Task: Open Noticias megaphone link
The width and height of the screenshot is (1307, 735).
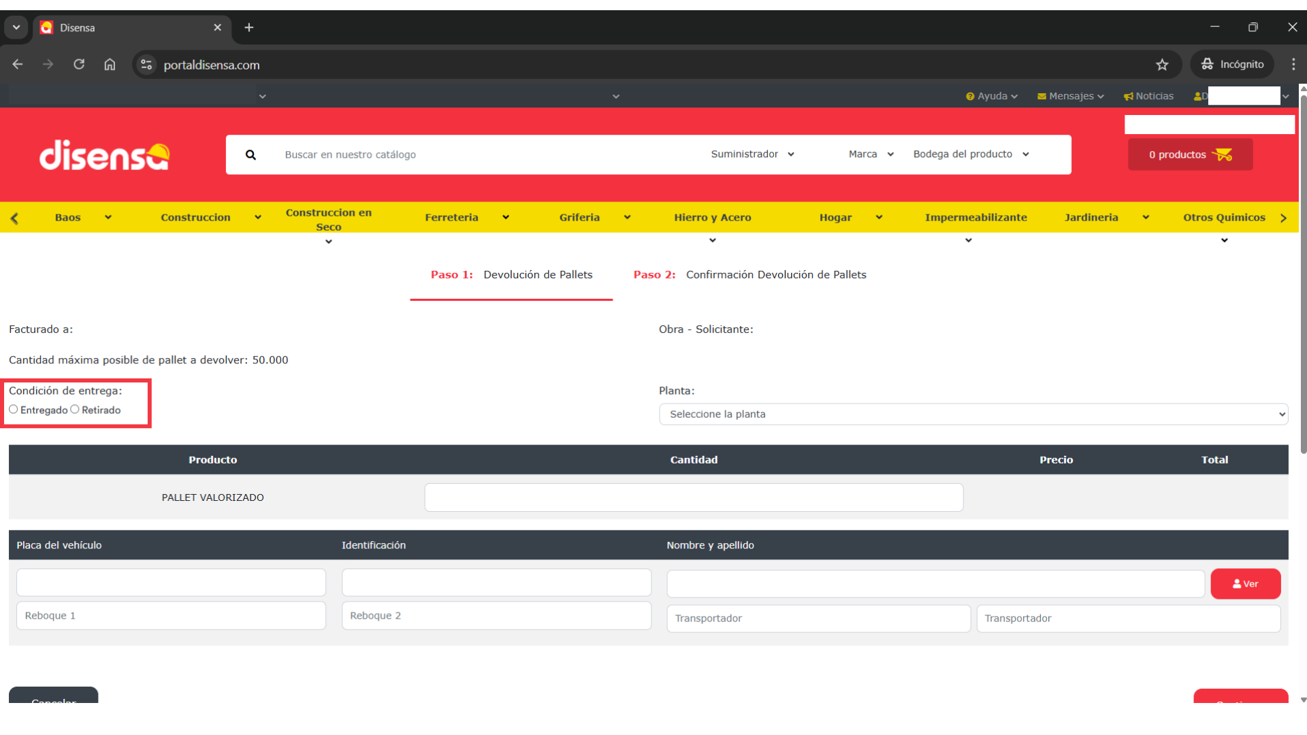Action: [1148, 96]
